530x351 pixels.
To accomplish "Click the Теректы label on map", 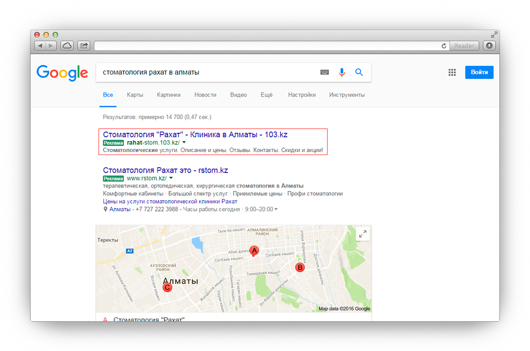I will (x=108, y=240).
